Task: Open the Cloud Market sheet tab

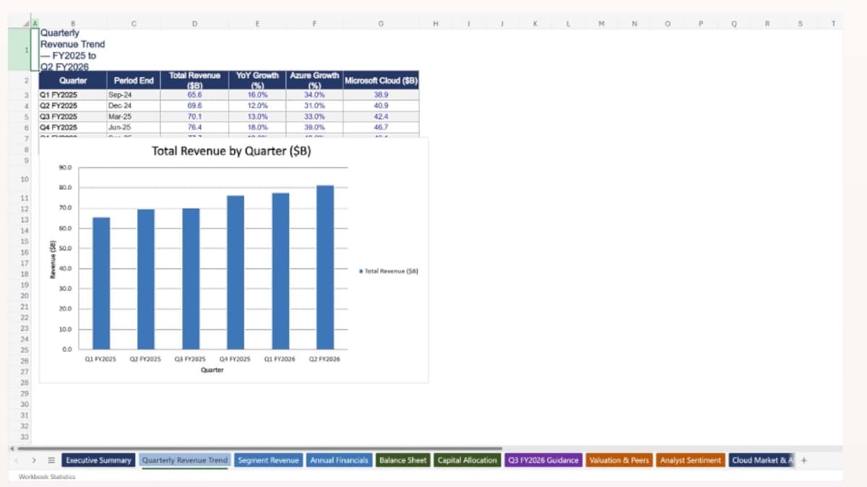Action: (x=762, y=460)
